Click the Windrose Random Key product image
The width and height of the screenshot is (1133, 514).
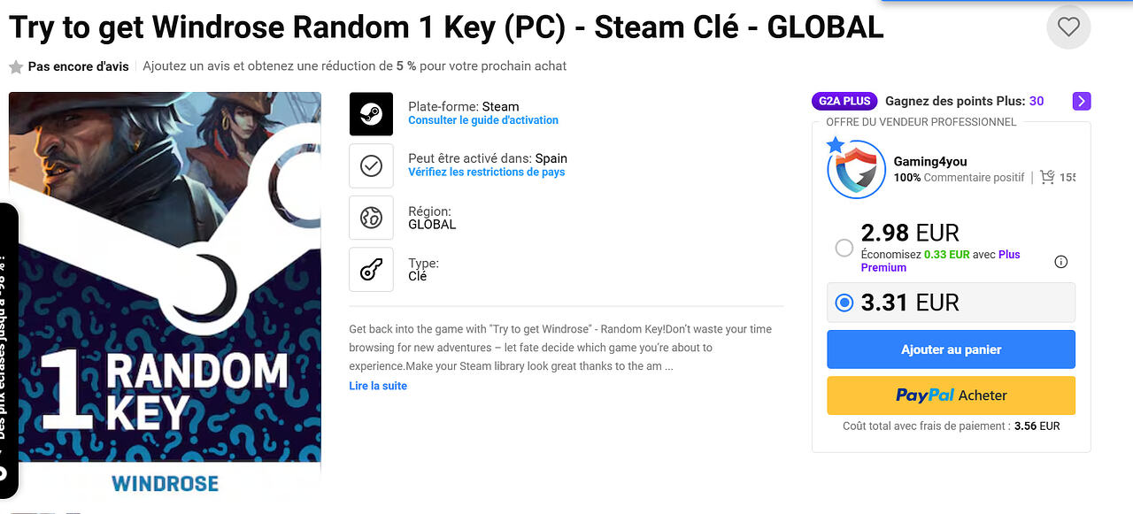(x=165, y=292)
